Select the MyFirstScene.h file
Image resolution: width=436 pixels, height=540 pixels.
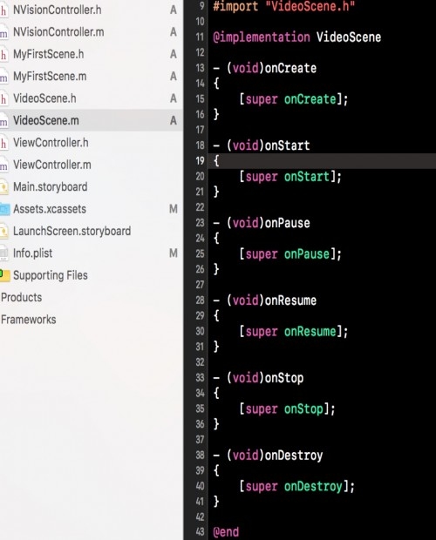coord(48,54)
